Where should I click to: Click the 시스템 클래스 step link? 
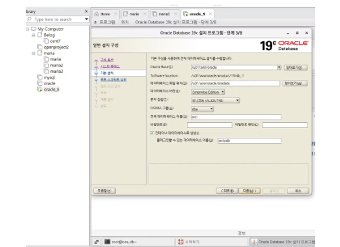tap(110, 66)
